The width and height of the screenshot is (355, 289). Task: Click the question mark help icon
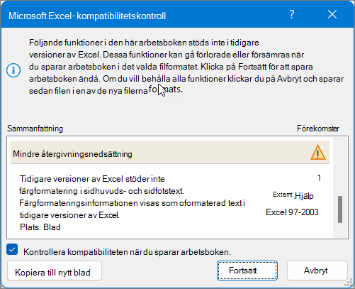click(292, 15)
